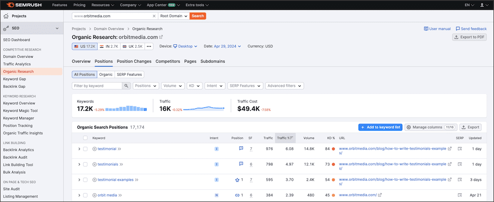Expand the testimonial keyword row
Viewport: 494px width, 202px height.
click(x=79, y=149)
